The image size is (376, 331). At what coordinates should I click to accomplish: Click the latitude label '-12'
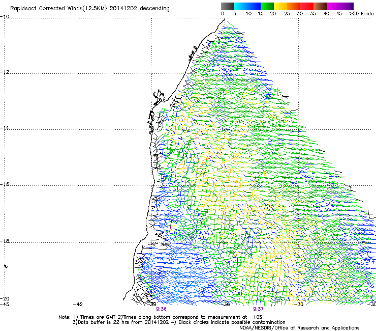[x=5, y=72]
